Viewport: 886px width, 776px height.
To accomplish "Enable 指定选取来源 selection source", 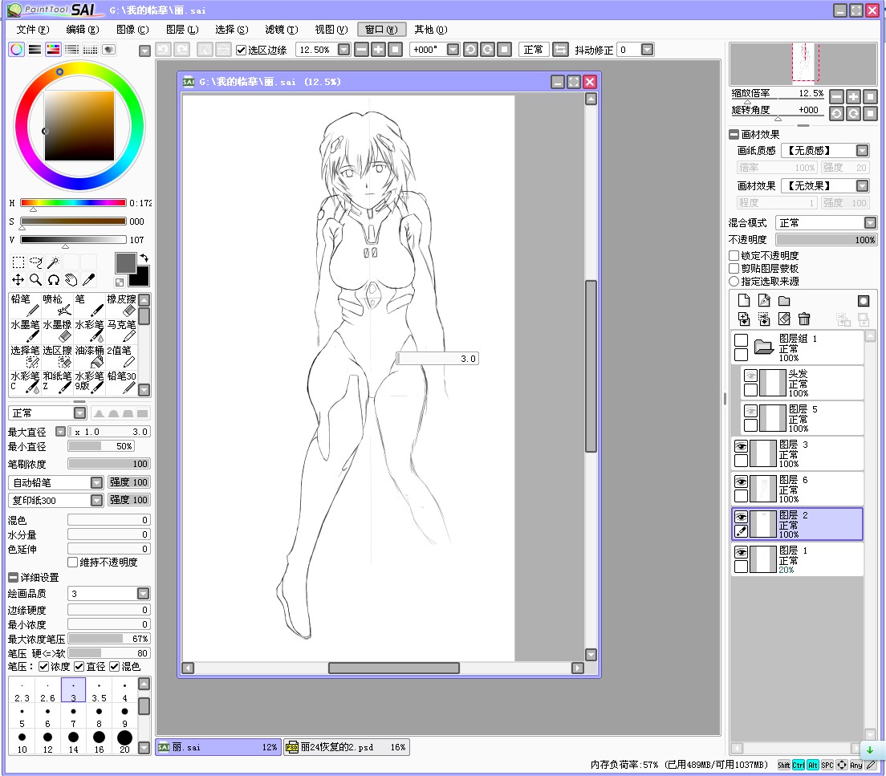I will (734, 281).
